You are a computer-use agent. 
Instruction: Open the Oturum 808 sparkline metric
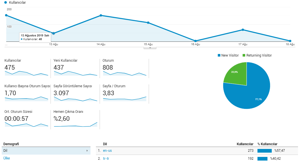(x=124, y=73)
